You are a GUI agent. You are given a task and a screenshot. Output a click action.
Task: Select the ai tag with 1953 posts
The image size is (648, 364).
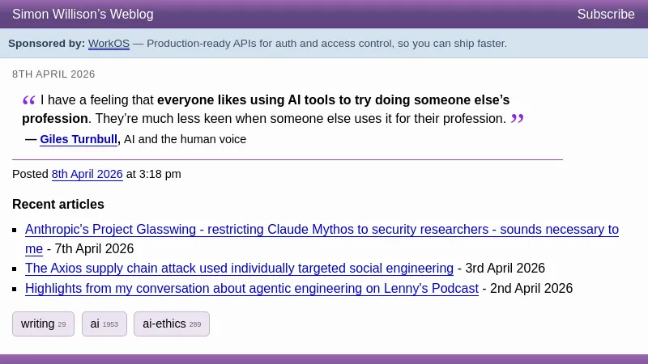(x=104, y=324)
